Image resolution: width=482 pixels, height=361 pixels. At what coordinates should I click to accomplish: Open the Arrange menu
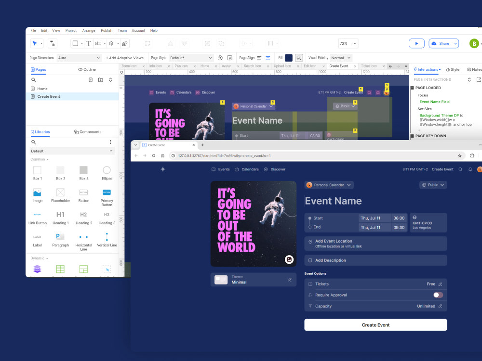coord(89,30)
